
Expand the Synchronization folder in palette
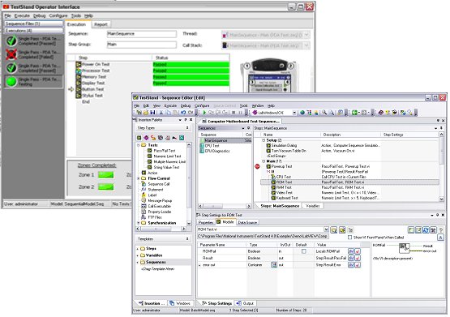coord(139,223)
